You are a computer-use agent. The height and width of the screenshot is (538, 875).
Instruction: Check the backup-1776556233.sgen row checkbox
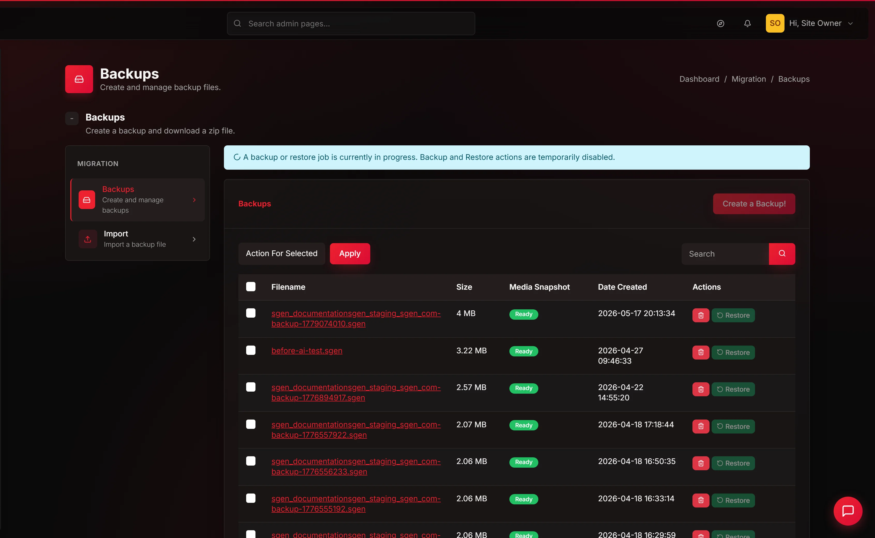click(251, 461)
